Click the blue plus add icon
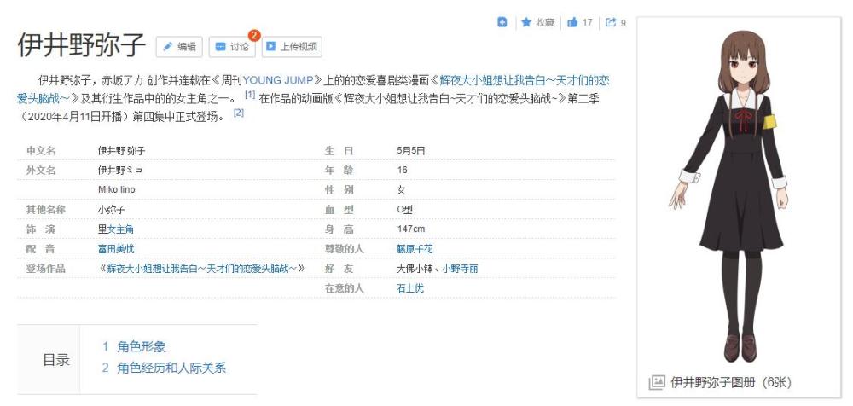Screen dimensions: 853x406 502,22
